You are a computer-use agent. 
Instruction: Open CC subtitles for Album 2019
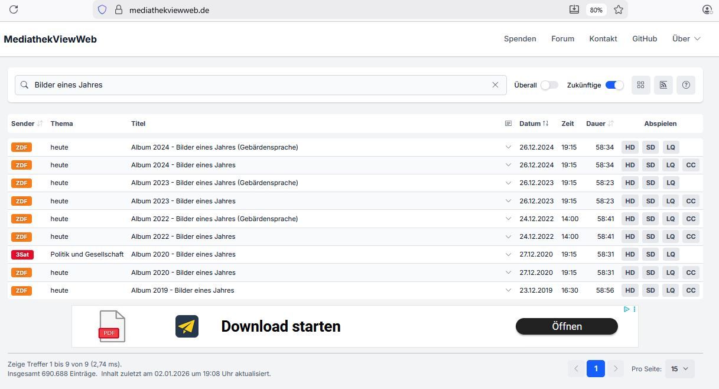coord(690,290)
